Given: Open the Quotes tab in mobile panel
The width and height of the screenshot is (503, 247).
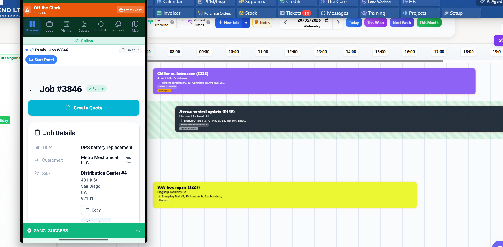Looking at the screenshot, I should pyautogui.click(x=84, y=26).
